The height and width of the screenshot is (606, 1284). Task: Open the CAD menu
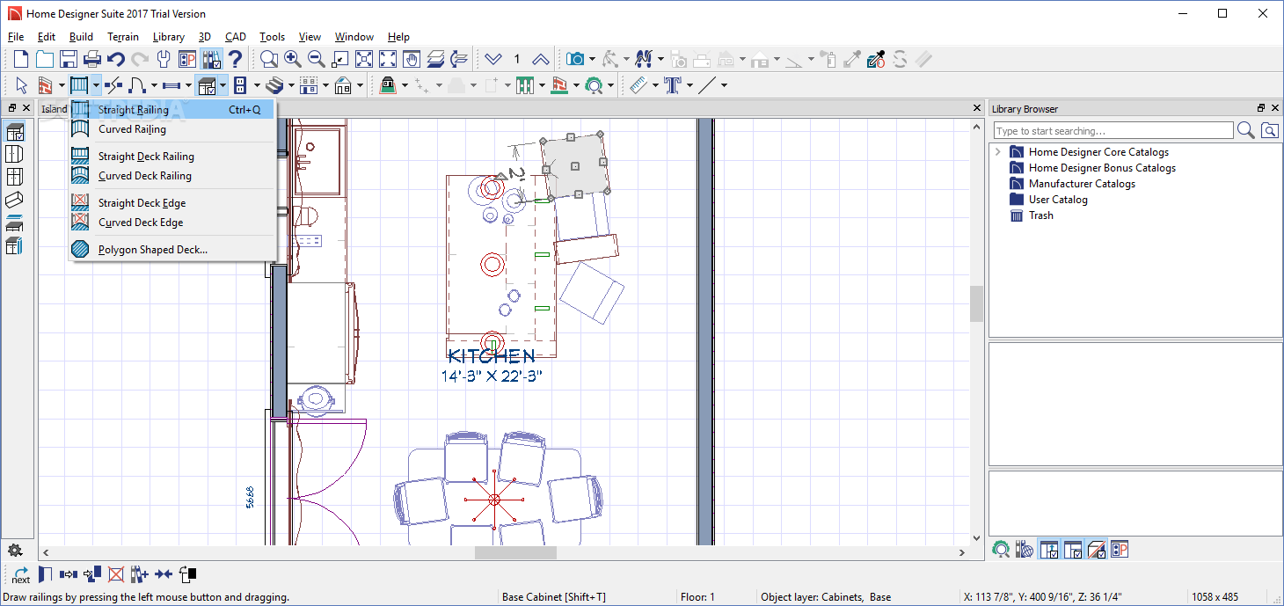click(x=236, y=37)
